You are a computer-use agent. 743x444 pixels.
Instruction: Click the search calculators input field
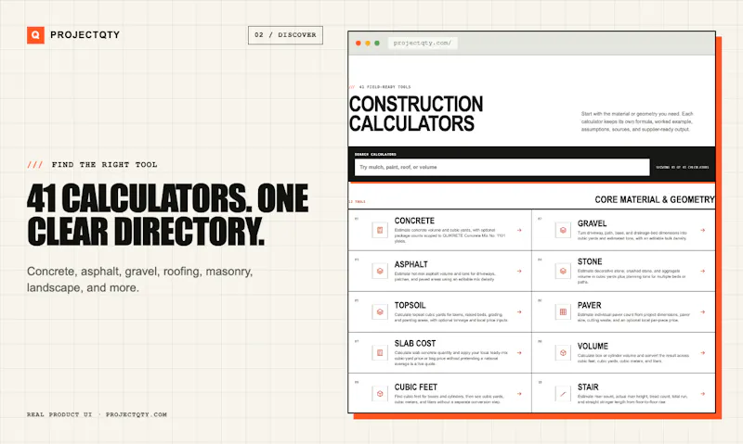tap(502, 168)
